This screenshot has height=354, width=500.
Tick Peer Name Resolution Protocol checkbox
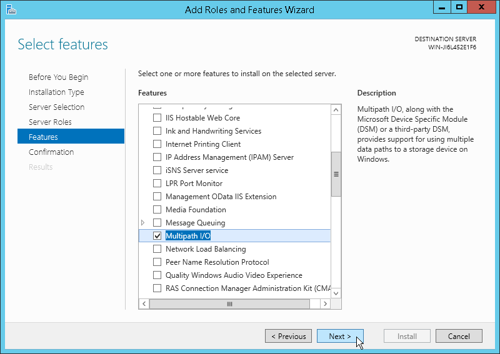[x=157, y=262]
